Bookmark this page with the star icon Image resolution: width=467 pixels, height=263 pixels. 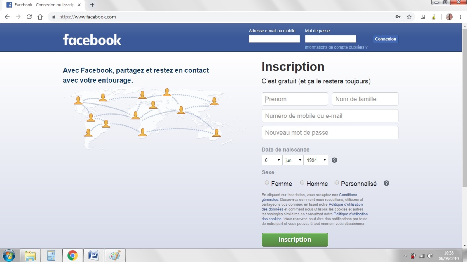point(409,17)
